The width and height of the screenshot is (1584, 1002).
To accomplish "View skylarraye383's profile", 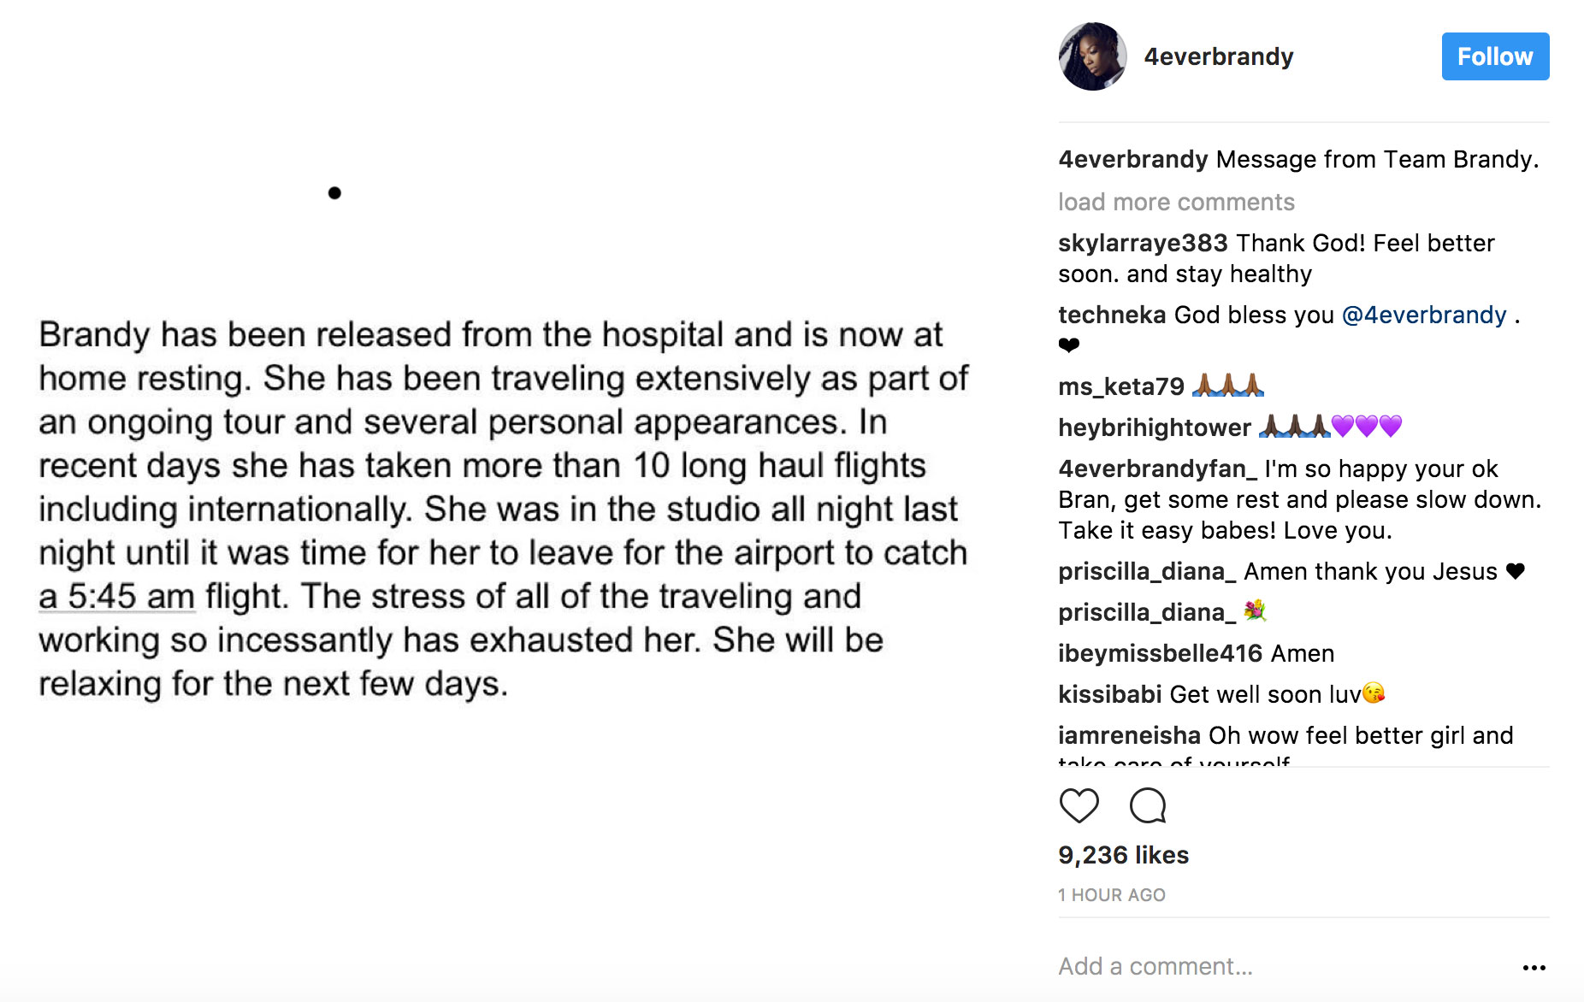I will coord(1143,243).
